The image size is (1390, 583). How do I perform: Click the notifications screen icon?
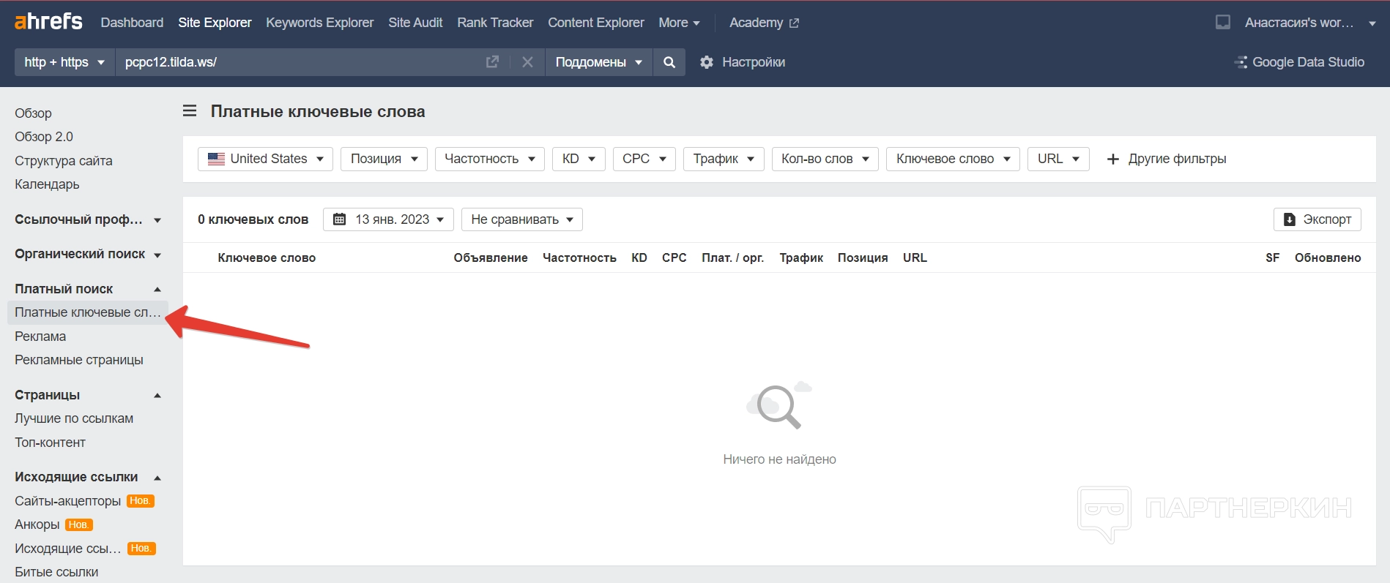(x=1223, y=23)
